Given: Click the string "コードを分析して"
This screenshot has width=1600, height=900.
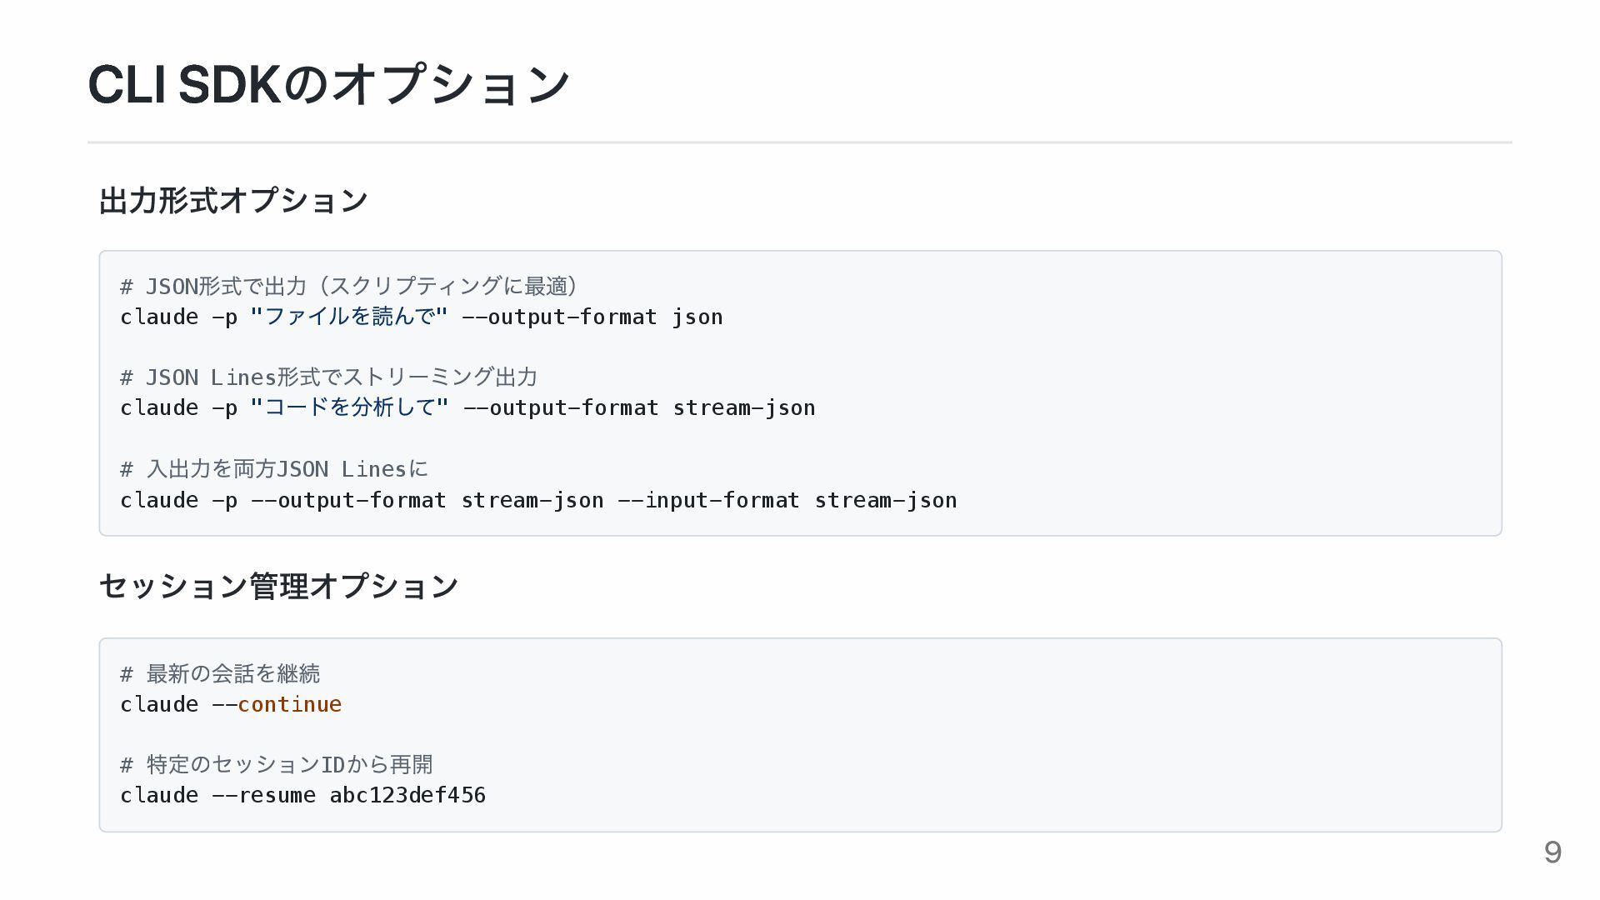Looking at the screenshot, I should coord(349,408).
